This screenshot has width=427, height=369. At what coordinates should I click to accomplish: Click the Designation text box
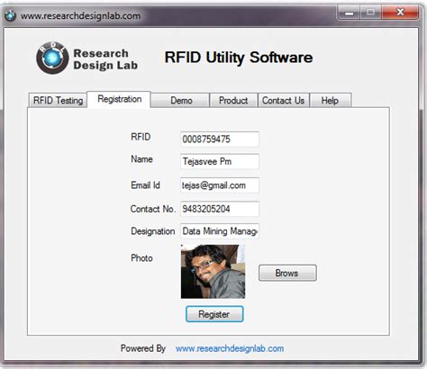[x=220, y=231]
